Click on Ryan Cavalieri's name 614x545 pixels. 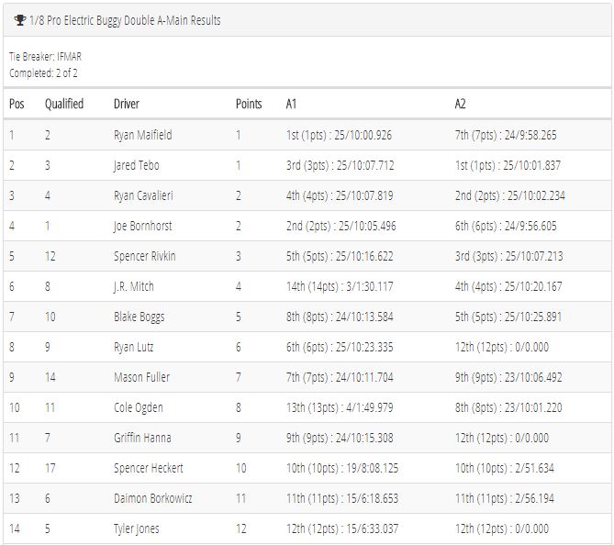pyautogui.click(x=143, y=195)
